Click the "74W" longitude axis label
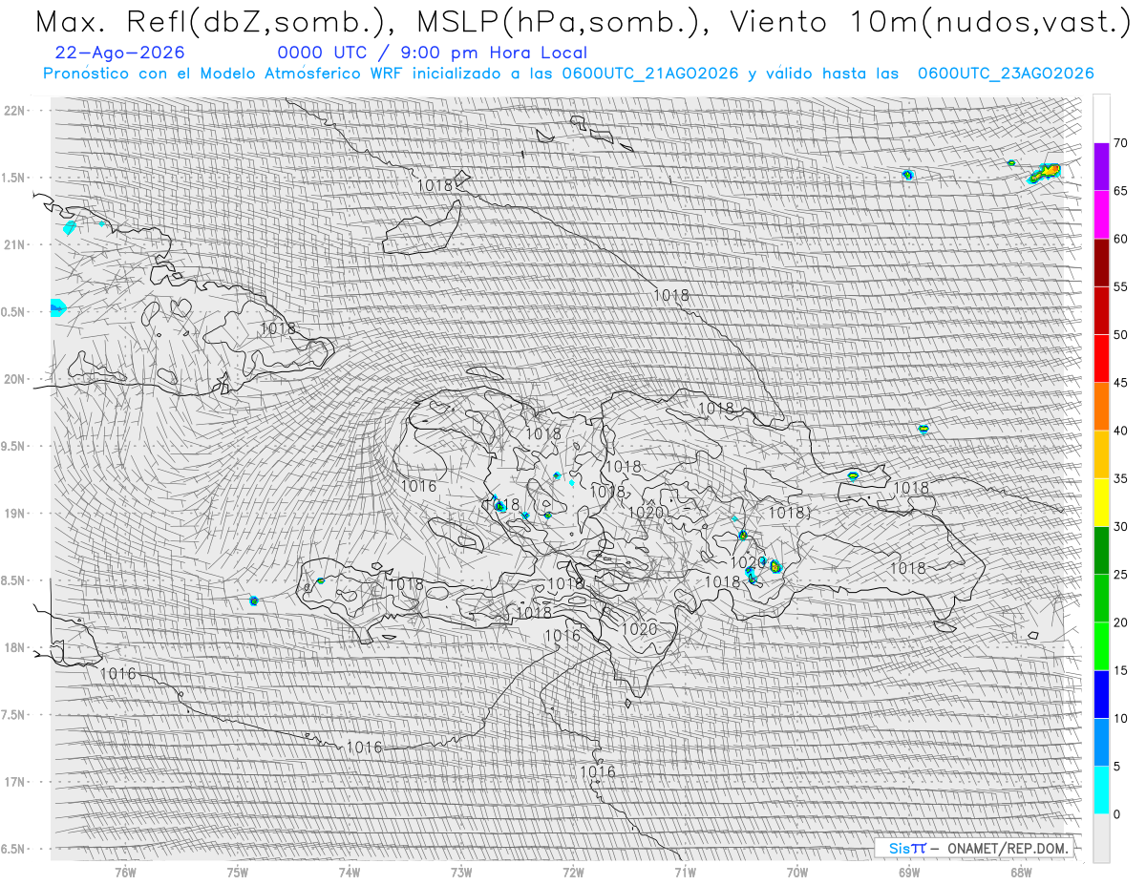The width and height of the screenshot is (1146, 885). (350, 872)
